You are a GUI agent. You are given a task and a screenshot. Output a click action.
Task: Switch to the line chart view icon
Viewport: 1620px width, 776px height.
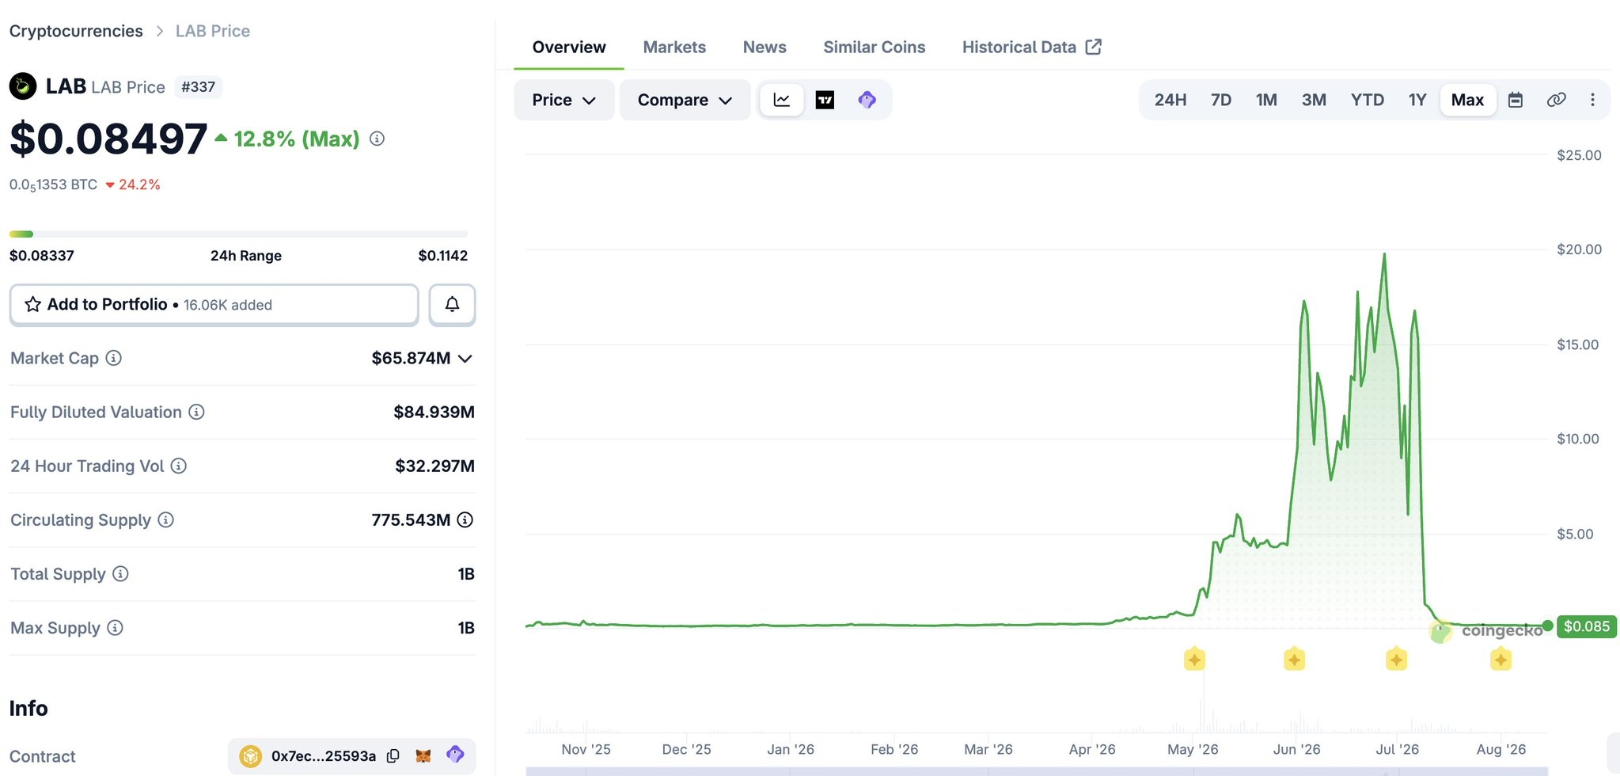(782, 100)
